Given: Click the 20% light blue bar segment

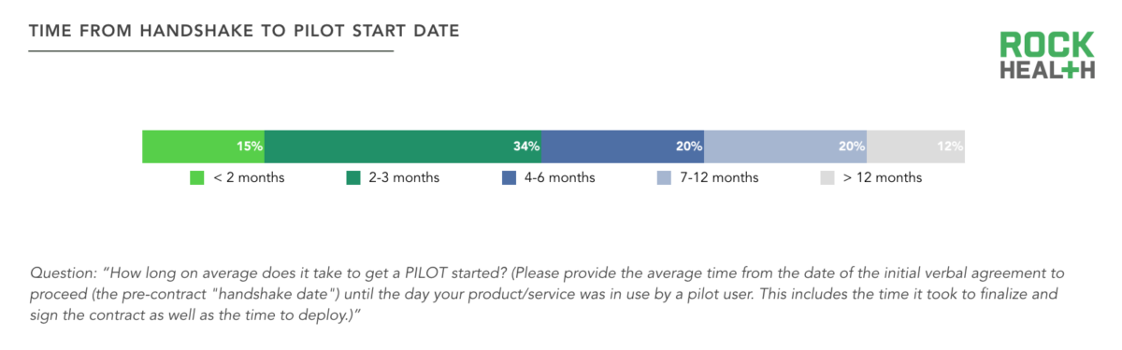Looking at the screenshot, I should pyautogui.click(x=786, y=147).
